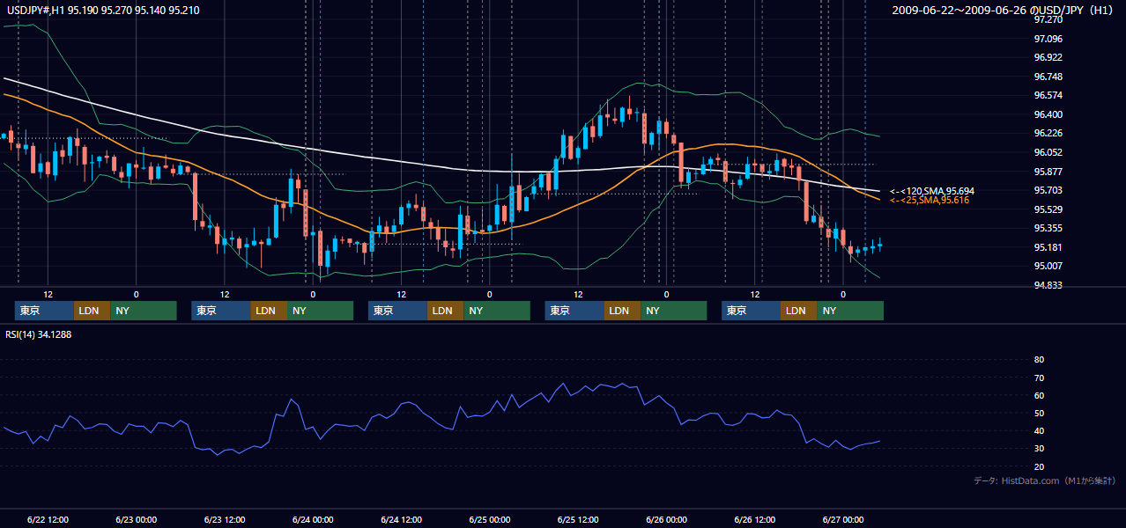
Task: Click the RSI 40 level label
Action: (1039, 431)
